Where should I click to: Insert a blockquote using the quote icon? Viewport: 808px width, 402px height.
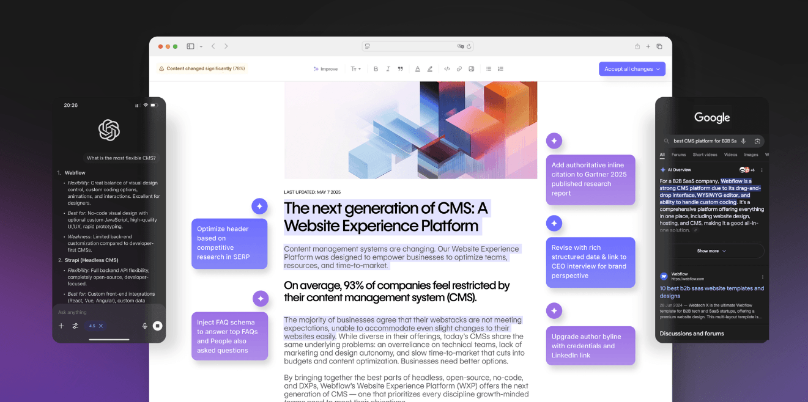[x=400, y=69]
